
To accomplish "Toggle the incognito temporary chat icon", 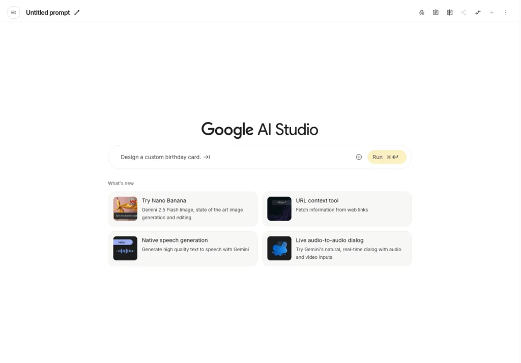I will point(422,13).
